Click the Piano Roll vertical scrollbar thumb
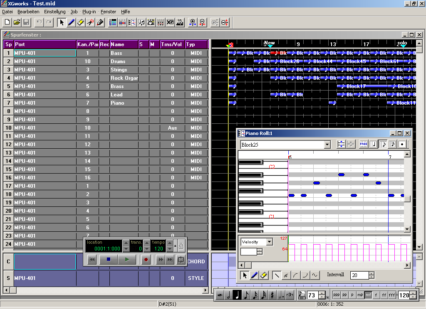The image size is (426, 309). click(407, 199)
